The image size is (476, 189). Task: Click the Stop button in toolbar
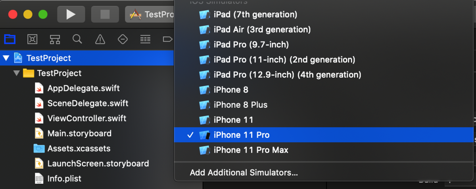[x=105, y=15]
